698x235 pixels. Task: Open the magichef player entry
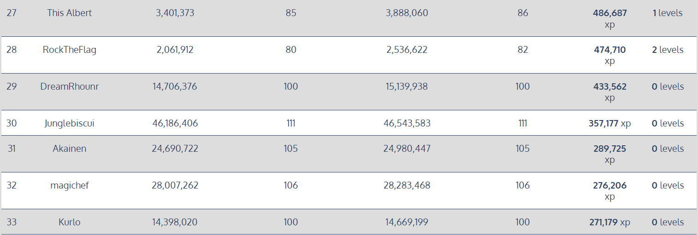coord(70,185)
